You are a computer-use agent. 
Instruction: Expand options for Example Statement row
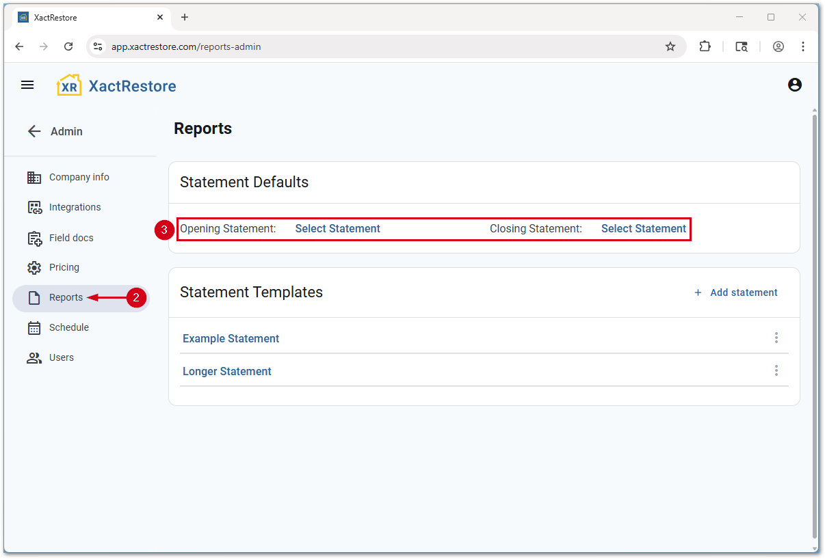pyautogui.click(x=776, y=338)
